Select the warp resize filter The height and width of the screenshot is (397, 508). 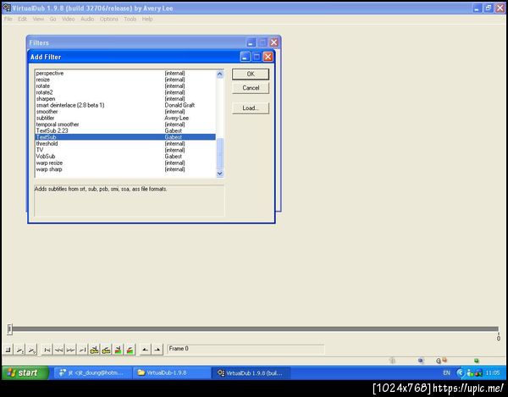click(125, 163)
